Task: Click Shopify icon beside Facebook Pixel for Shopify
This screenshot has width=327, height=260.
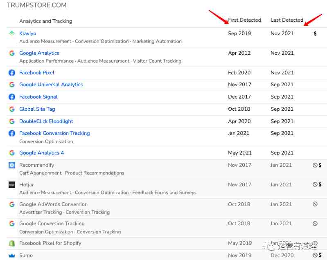Action: 12,243
